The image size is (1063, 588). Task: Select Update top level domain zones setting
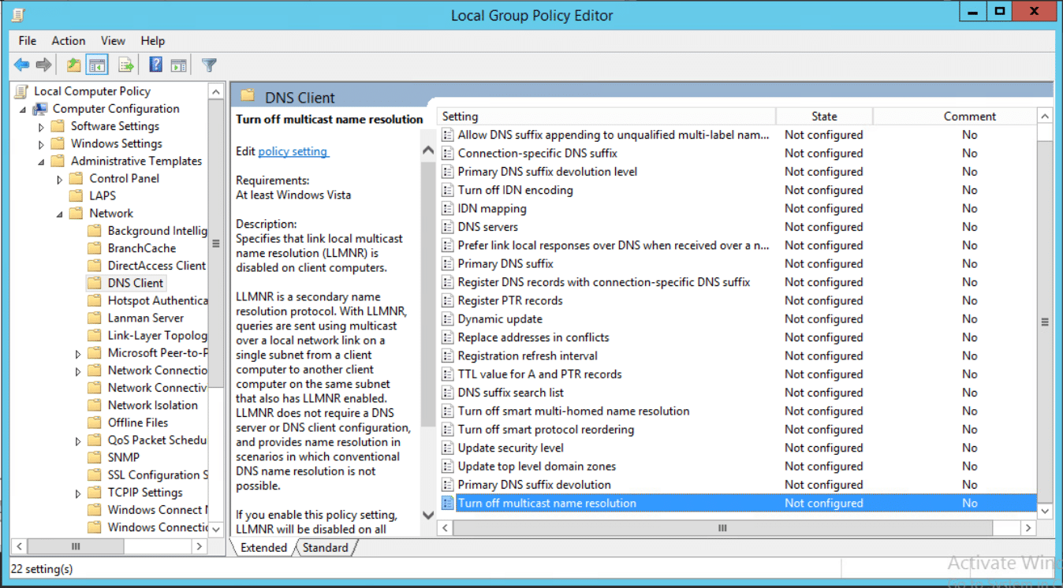coord(536,467)
